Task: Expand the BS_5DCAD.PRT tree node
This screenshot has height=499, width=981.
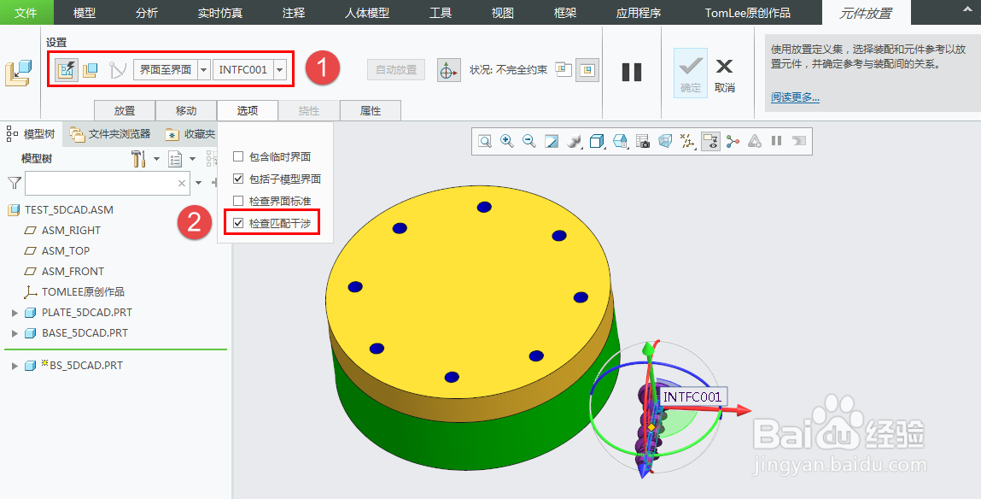Action: 15,366
